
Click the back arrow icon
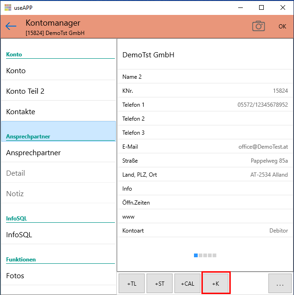coord(11,27)
